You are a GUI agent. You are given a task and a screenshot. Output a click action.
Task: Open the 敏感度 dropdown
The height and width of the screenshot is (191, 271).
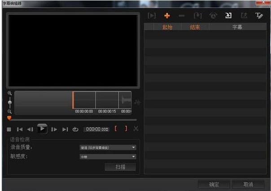click(x=108, y=157)
